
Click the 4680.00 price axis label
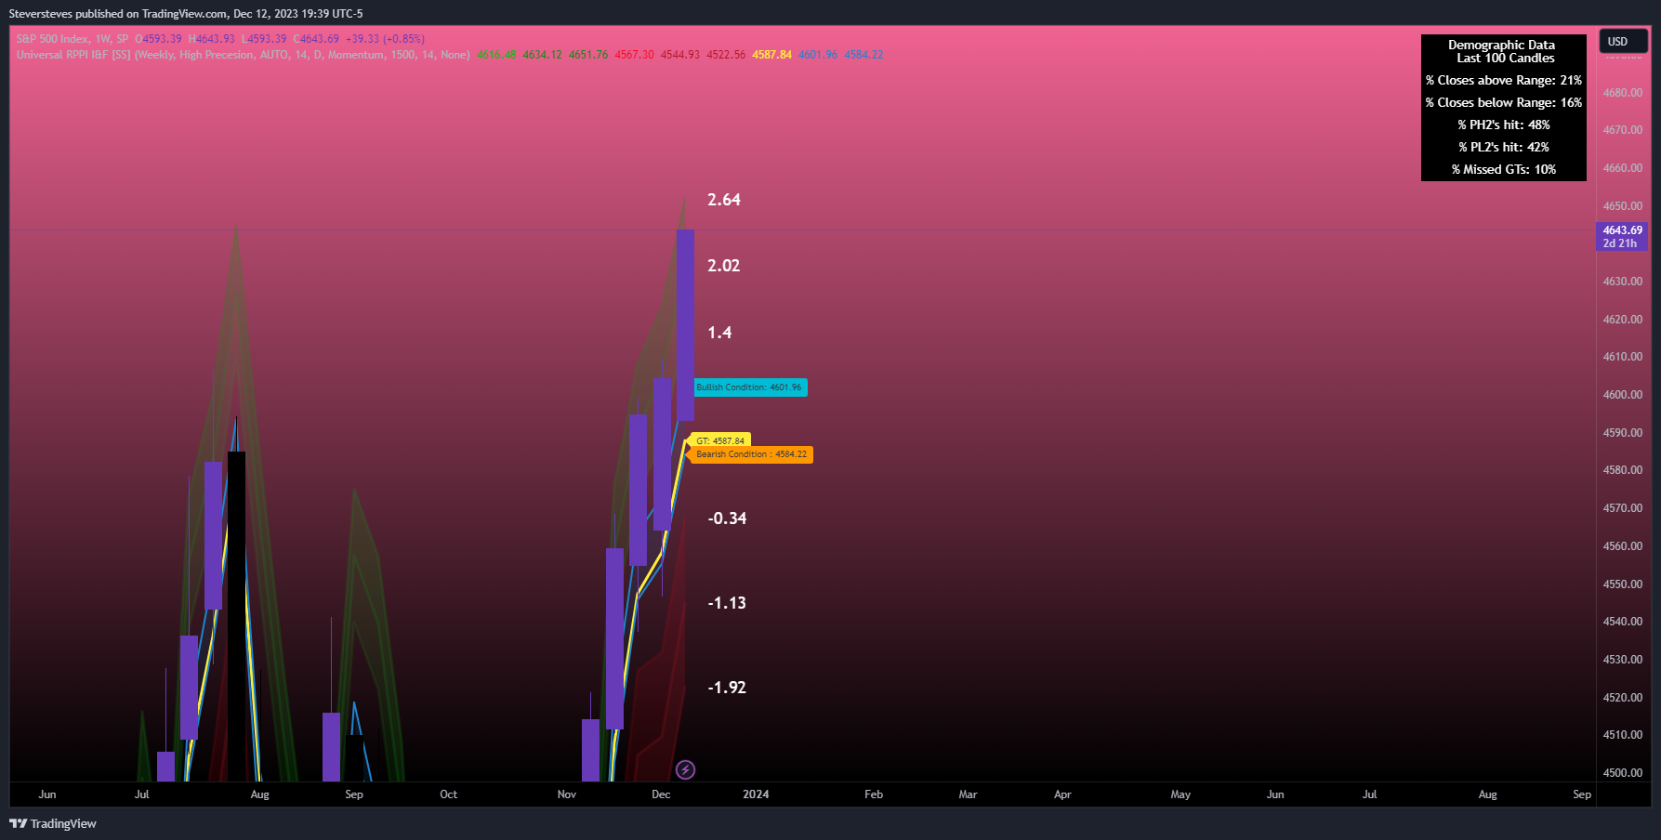pos(1623,93)
